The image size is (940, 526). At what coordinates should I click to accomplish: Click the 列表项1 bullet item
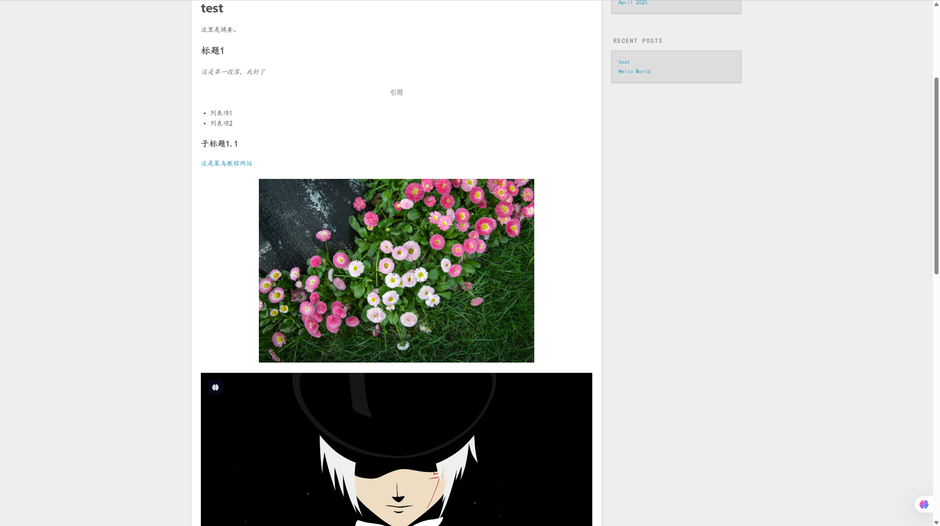click(x=221, y=113)
